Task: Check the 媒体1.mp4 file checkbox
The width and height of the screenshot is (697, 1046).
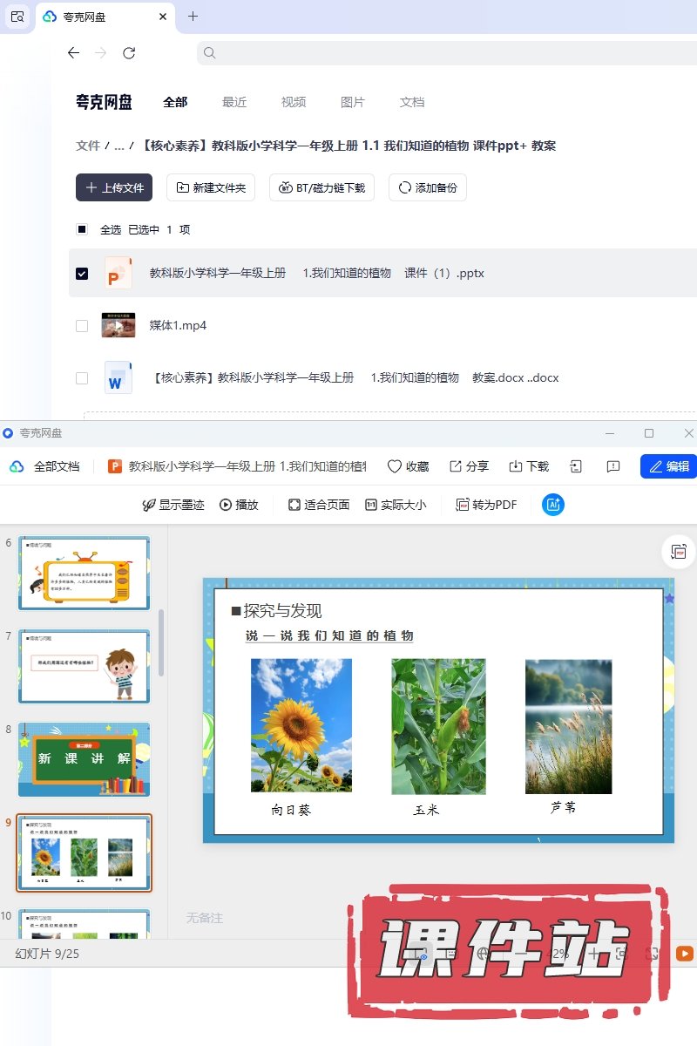Action: (x=82, y=326)
